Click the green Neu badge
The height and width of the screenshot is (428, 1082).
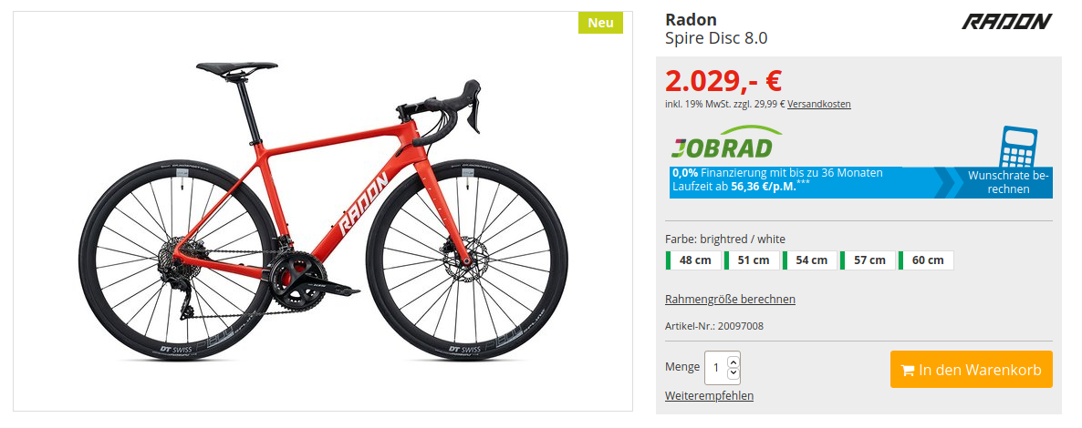[600, 23]
